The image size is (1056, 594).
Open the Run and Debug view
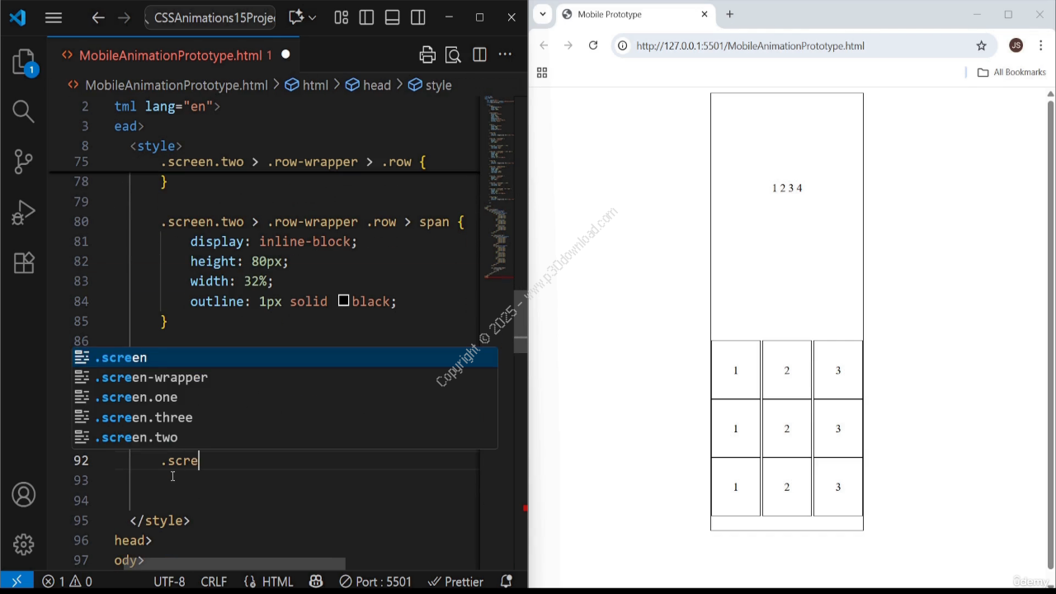[x=24, y=213]
